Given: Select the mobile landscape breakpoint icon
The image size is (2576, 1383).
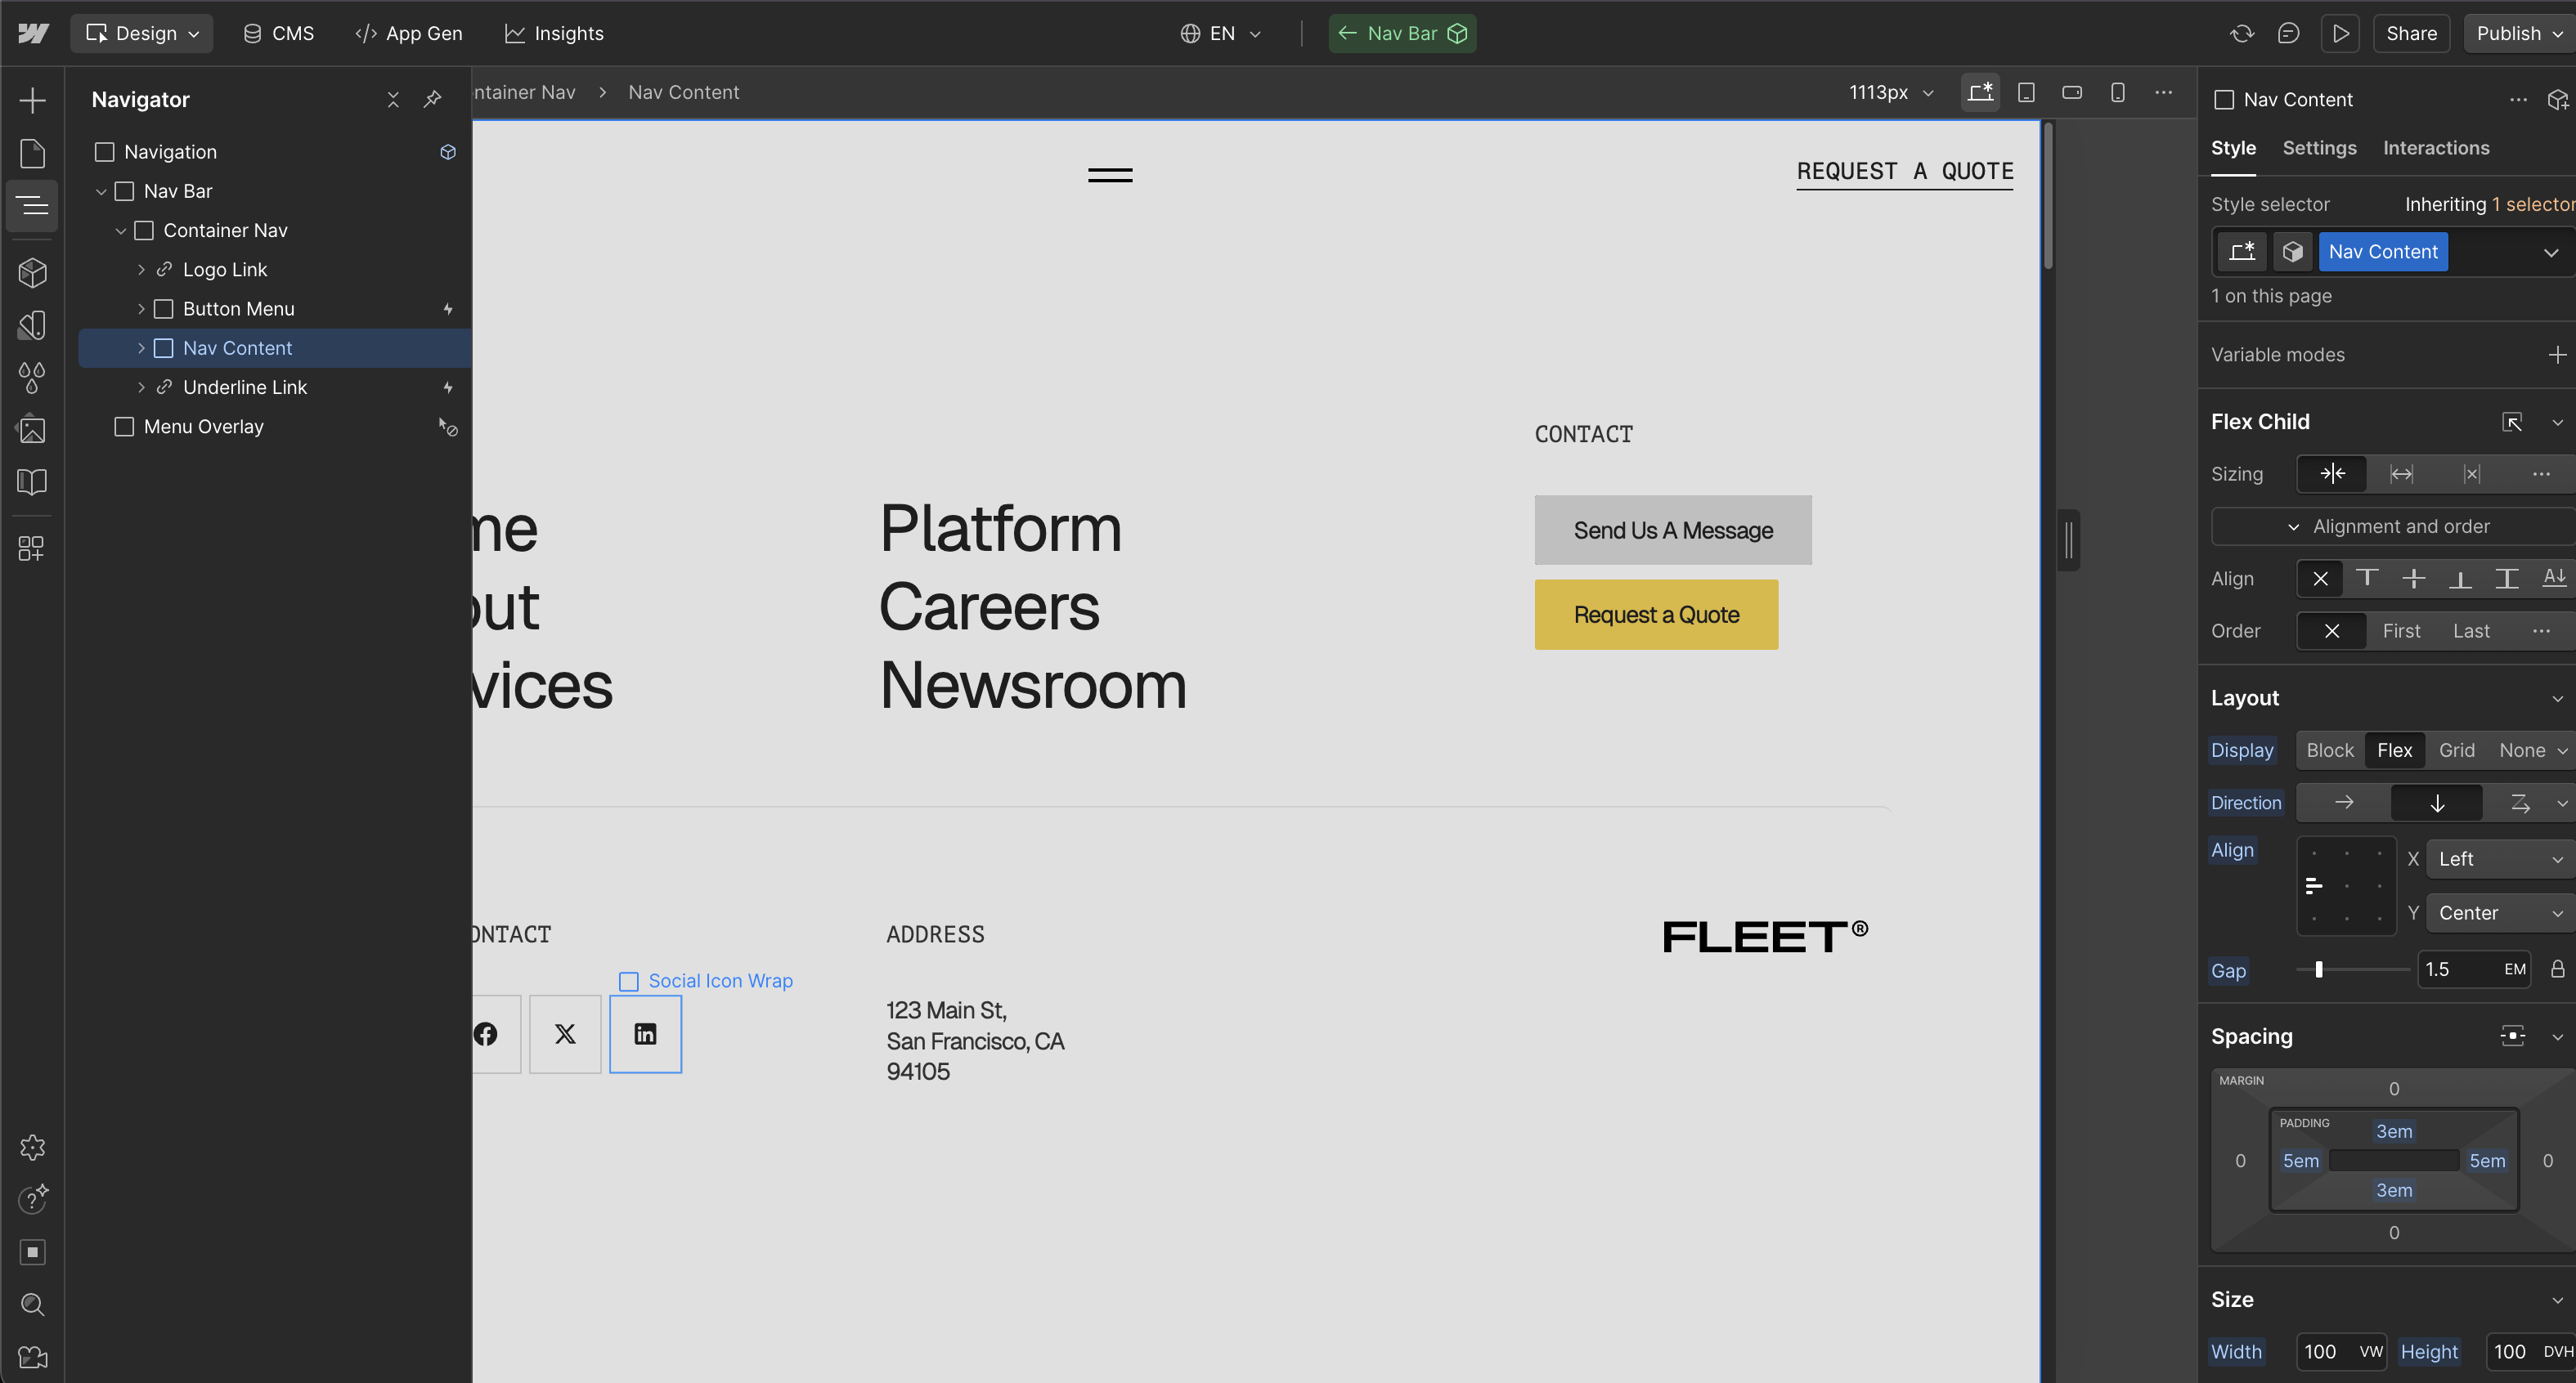Looking at the screenshot, I should tap(2072, 92).
